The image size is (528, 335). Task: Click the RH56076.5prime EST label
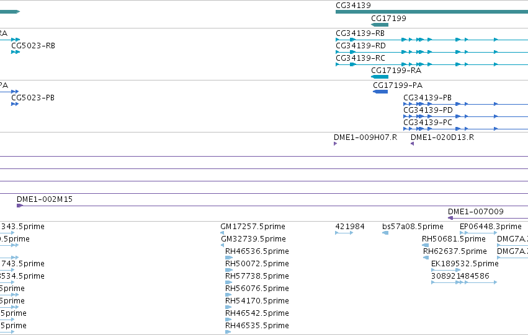click(257, 289)
